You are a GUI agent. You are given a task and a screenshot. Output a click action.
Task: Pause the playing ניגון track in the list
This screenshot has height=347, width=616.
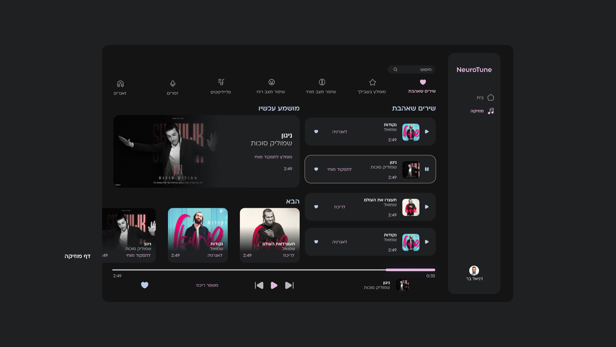coord(427,169)
